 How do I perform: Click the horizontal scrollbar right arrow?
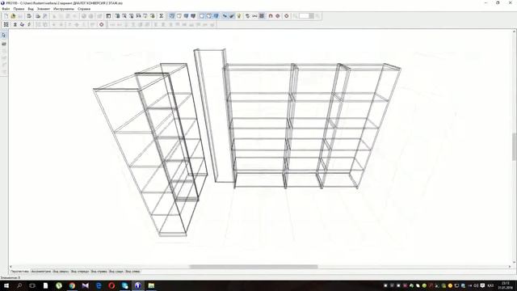[510, 267]
